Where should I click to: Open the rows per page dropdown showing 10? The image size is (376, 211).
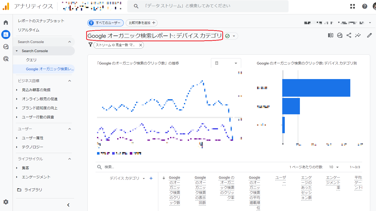click(x=334, y=167)
